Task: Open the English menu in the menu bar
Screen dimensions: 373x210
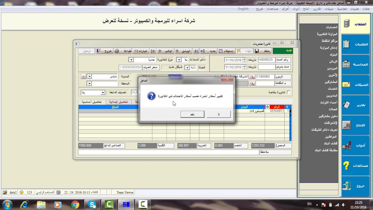Action: pyautogui.click(x=244, y=9)
